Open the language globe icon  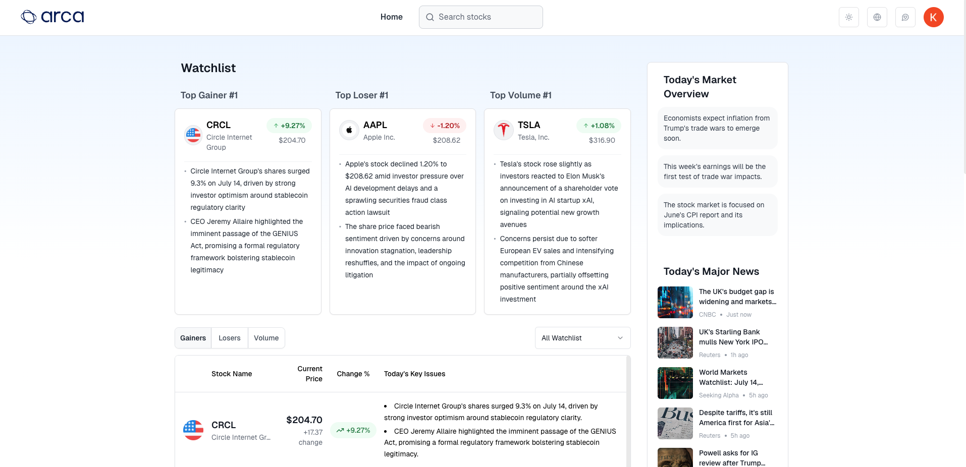click(877, 17)
